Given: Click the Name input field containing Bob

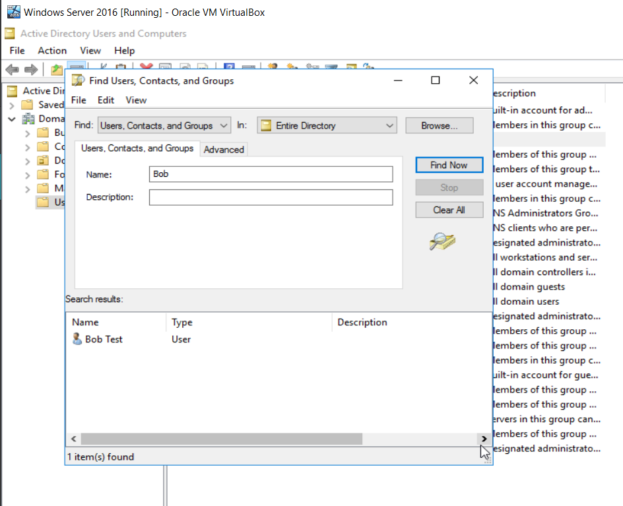Looking at the screenshot, I should pyautogui.click(x=271, y=174).
